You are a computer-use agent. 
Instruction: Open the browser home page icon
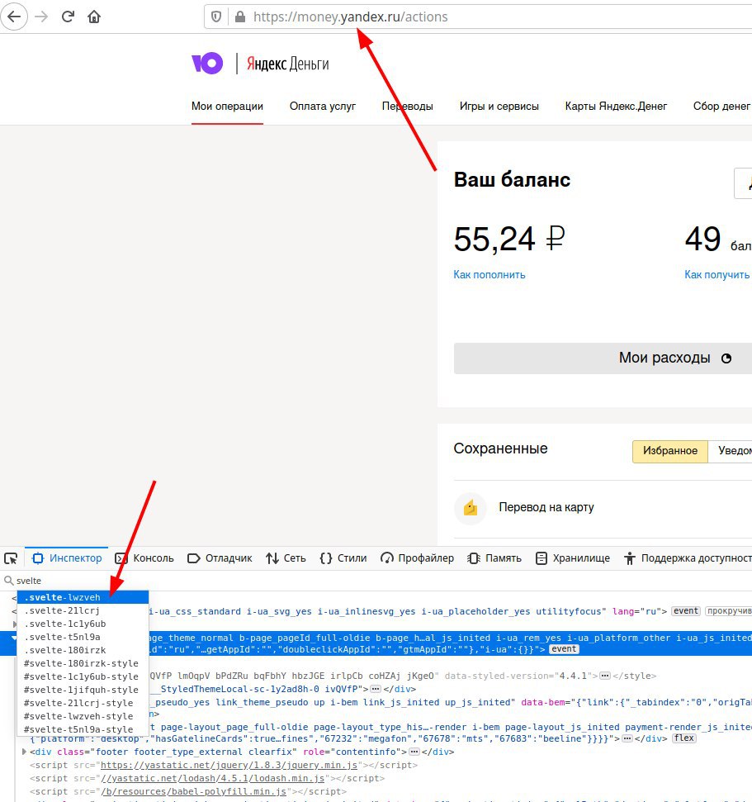(94, 17)
